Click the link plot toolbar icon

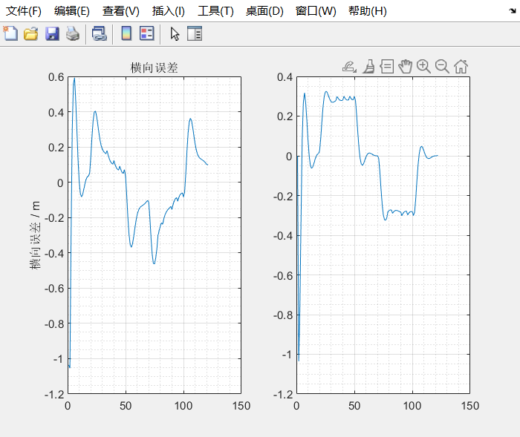99,33
